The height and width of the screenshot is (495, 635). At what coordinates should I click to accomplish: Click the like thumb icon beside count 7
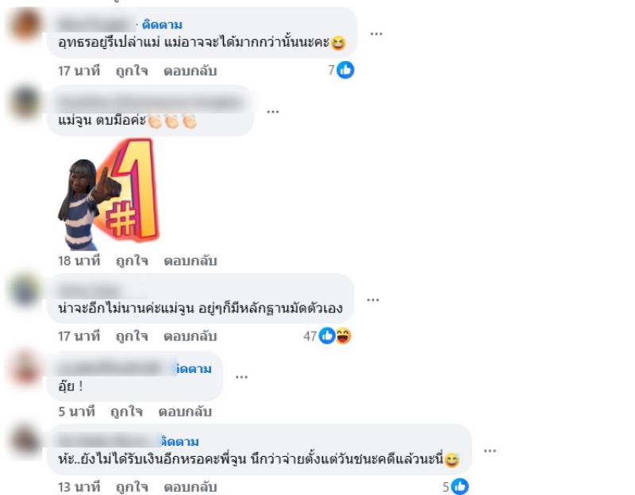pos(345,70)
